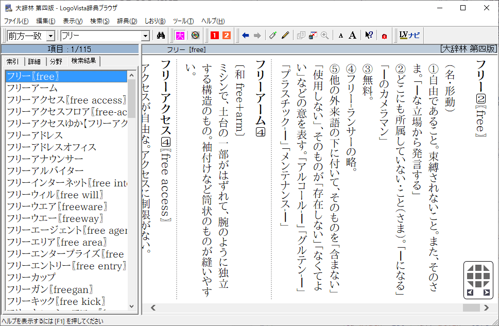Click the small A font size icon
This screenshot has width=499, height=326.
pyautogui.click(x=340, y=36)
